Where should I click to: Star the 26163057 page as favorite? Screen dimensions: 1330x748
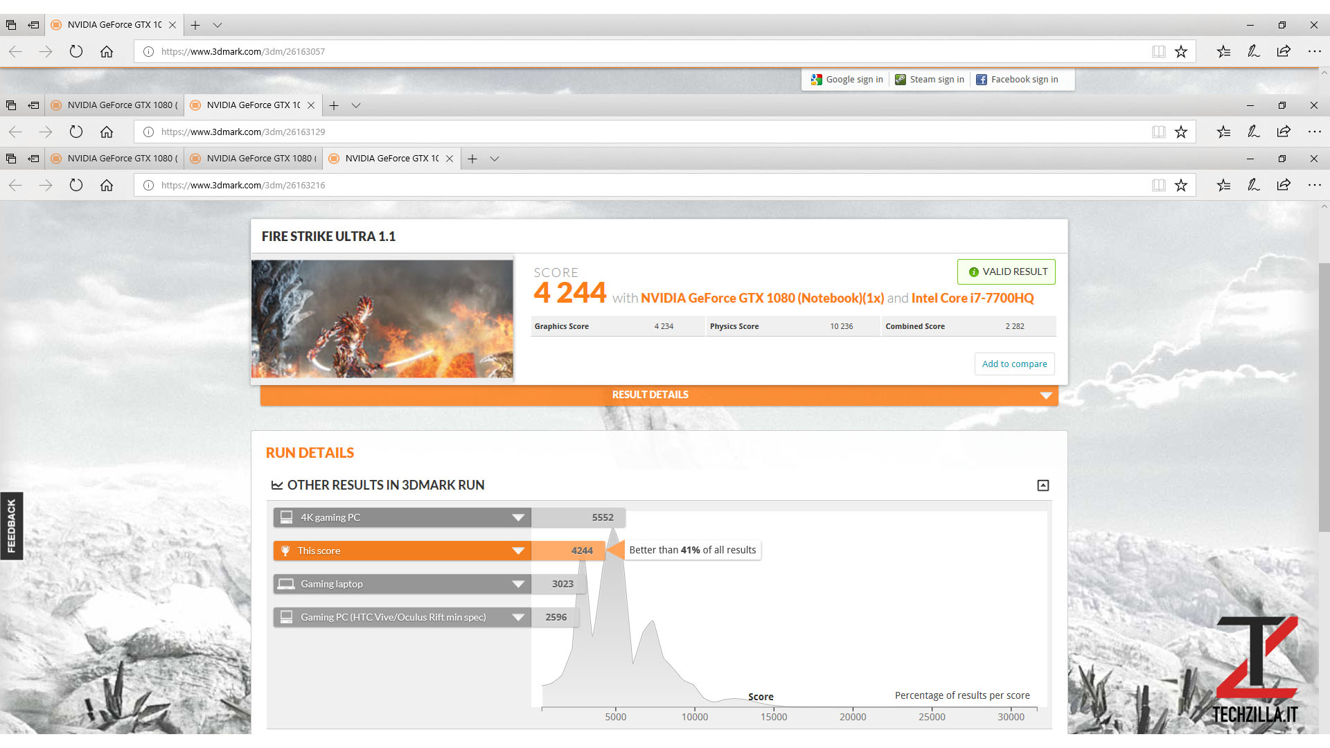[1181, 51]
